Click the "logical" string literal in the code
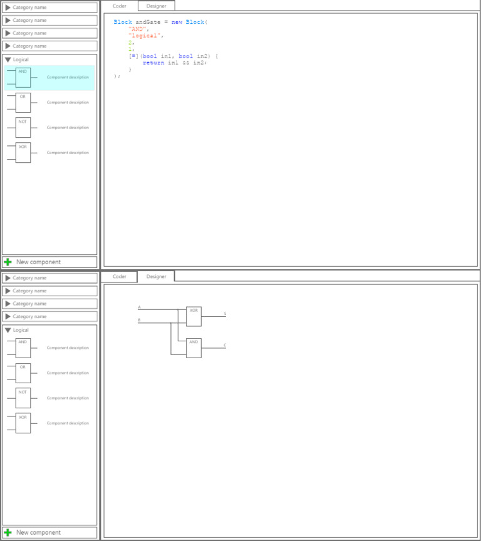 click(x=145, y=36)
